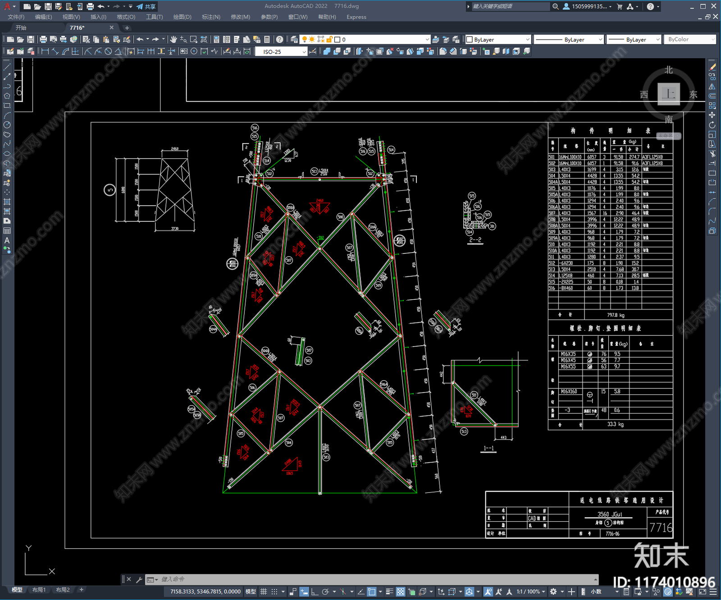Click the keyword search input field
Screen dimensions: 721x600
pyautogui.click(x=510, y=6)
